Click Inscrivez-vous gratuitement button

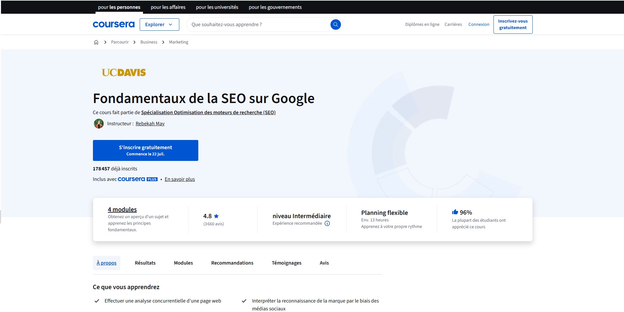pos(513,25)
